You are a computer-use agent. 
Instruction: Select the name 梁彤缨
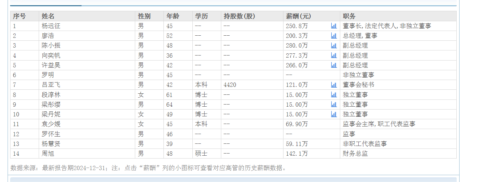tap(51, 105)
